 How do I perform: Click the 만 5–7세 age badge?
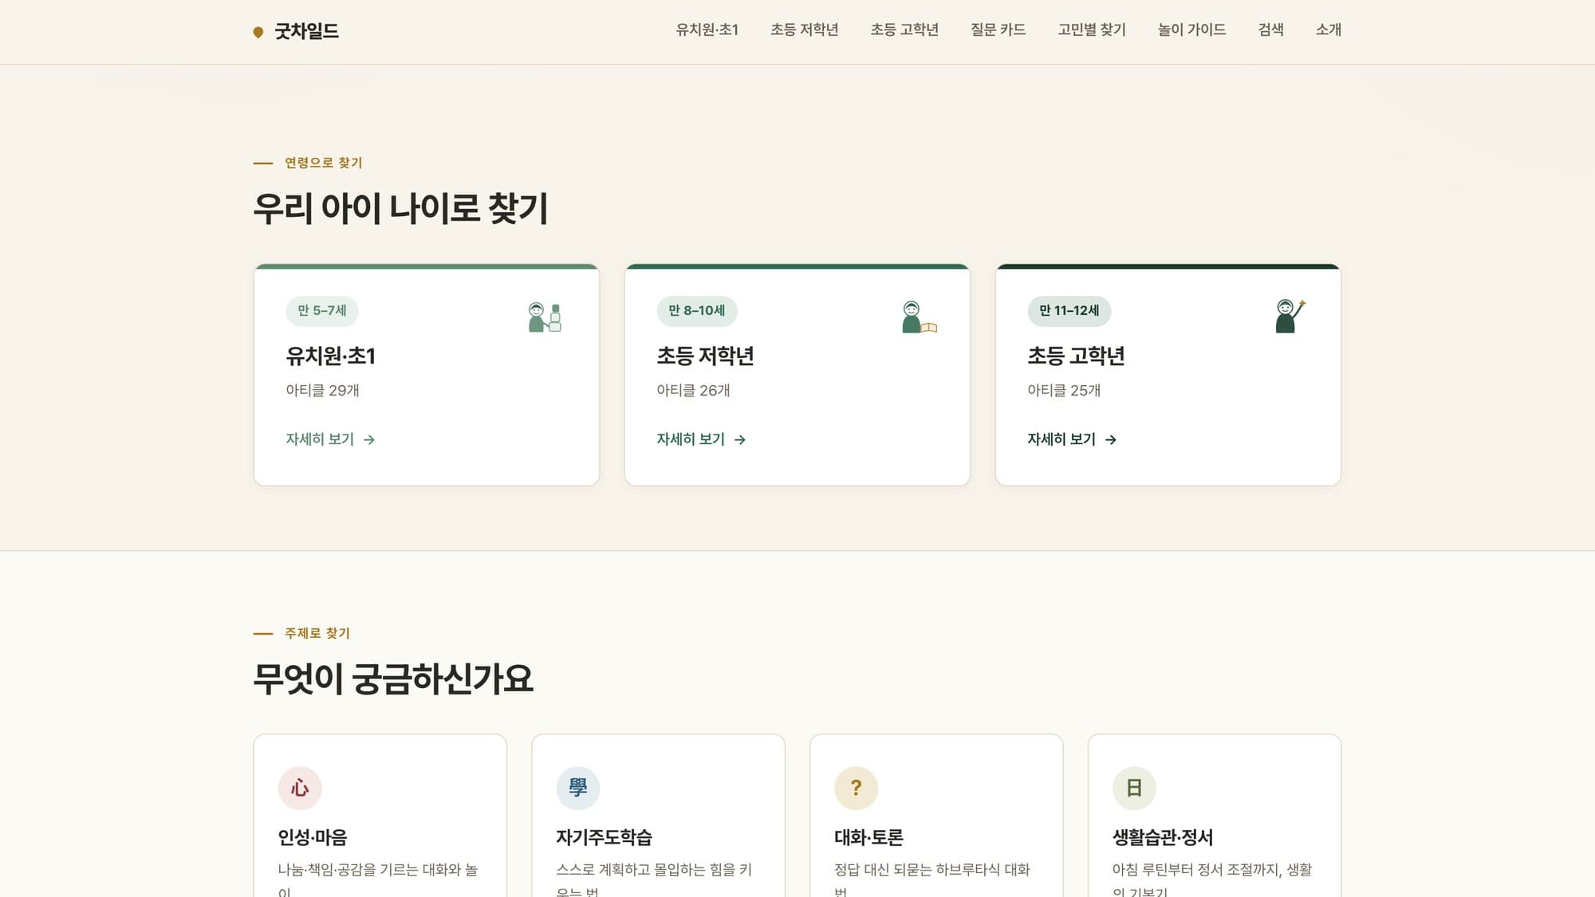(322, 311)
